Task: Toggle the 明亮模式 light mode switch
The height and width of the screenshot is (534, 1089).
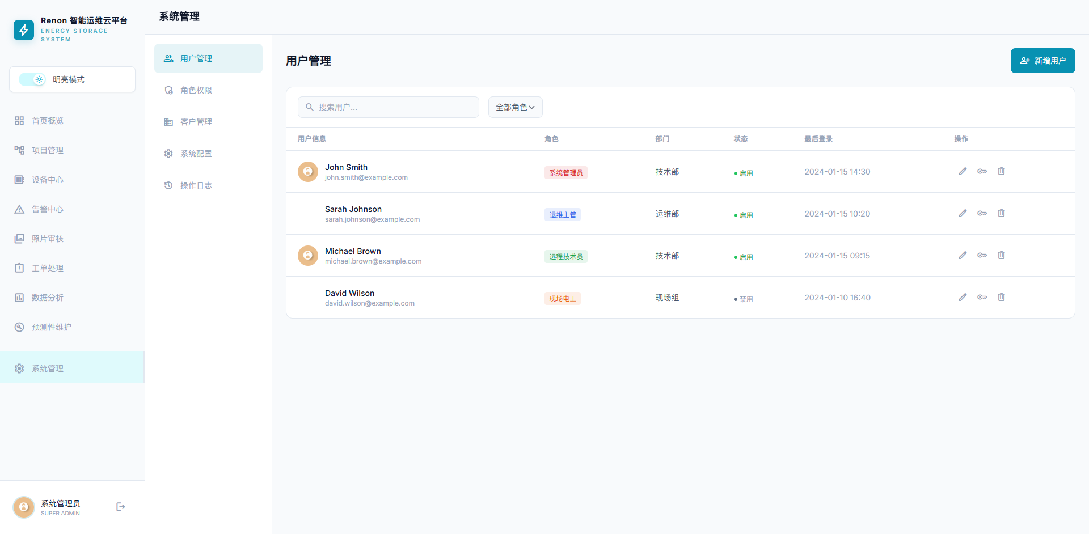Action: pyautogui.click(x=32, y=79)
